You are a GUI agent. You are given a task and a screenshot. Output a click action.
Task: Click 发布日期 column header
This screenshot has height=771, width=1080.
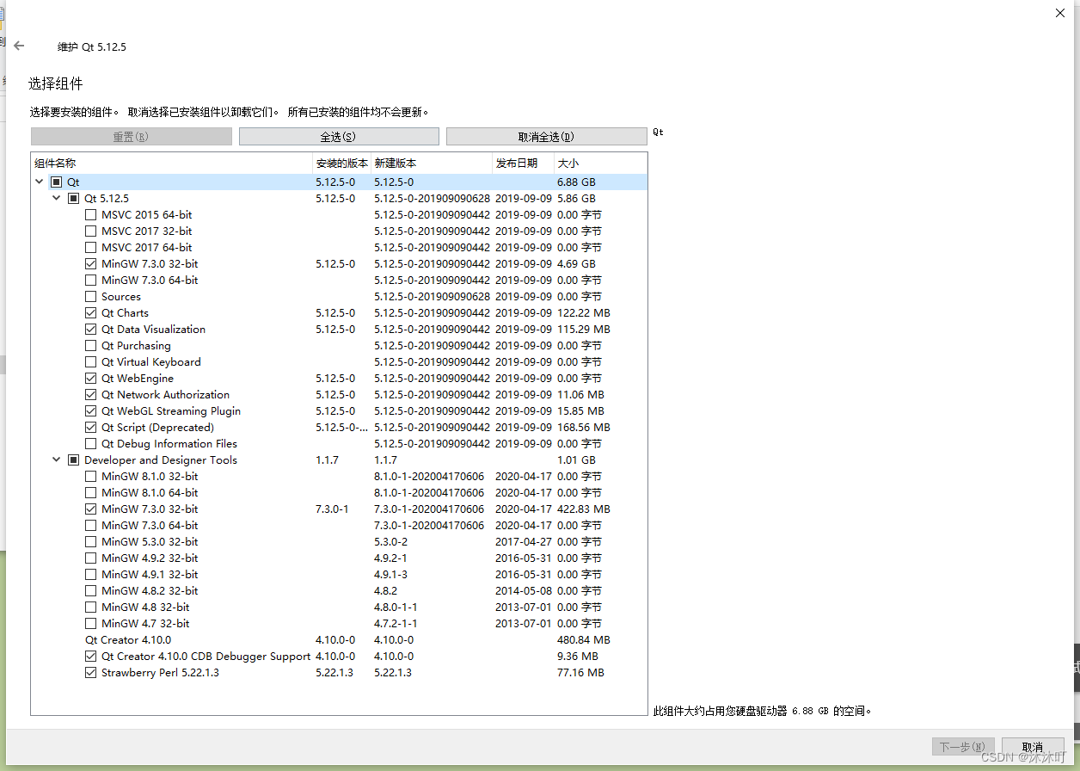[x=523, y=163]
